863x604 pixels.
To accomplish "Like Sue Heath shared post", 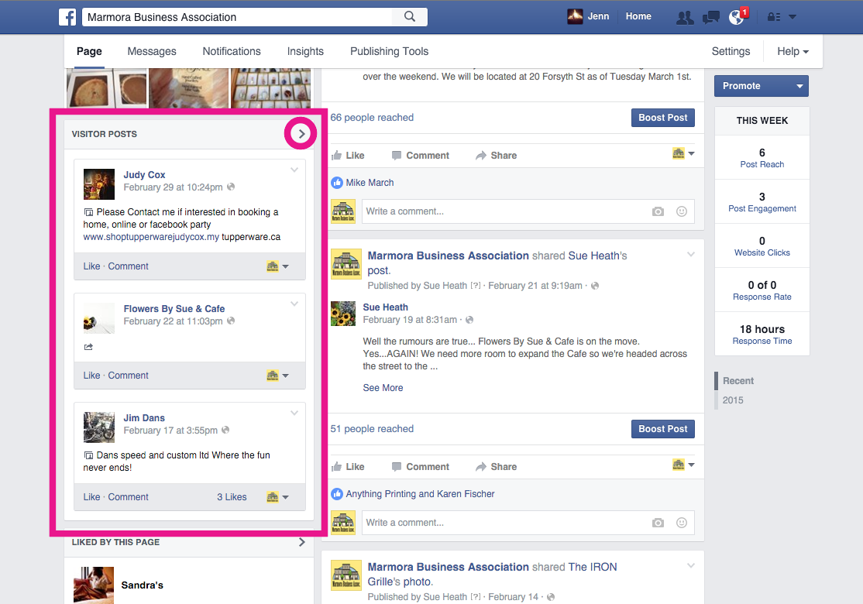I will click(348, 467).
